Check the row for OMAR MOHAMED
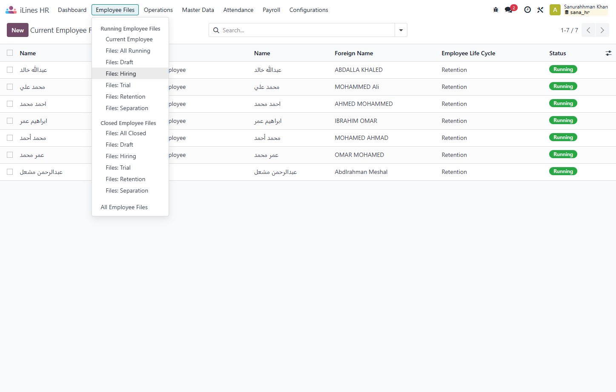Screen dimensions: 616x392 [10, 155]
